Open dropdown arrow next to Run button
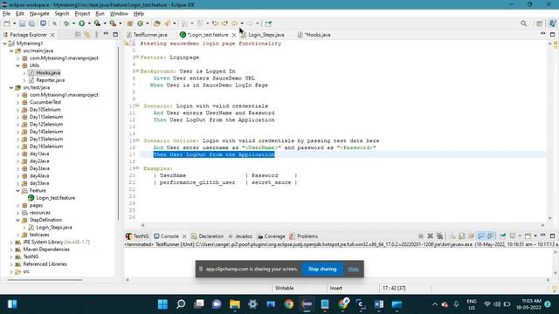 coord(89,24)
